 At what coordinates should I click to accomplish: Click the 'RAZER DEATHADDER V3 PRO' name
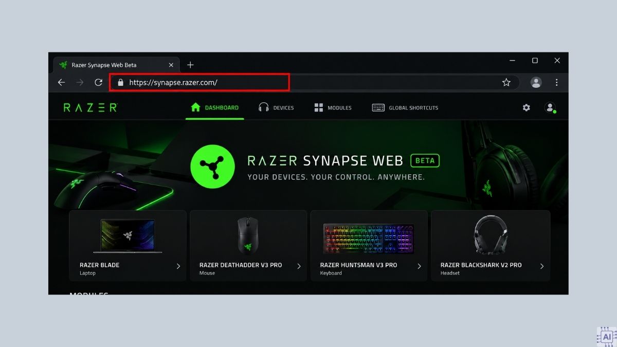pyautogui.click(x=241, y=265)
